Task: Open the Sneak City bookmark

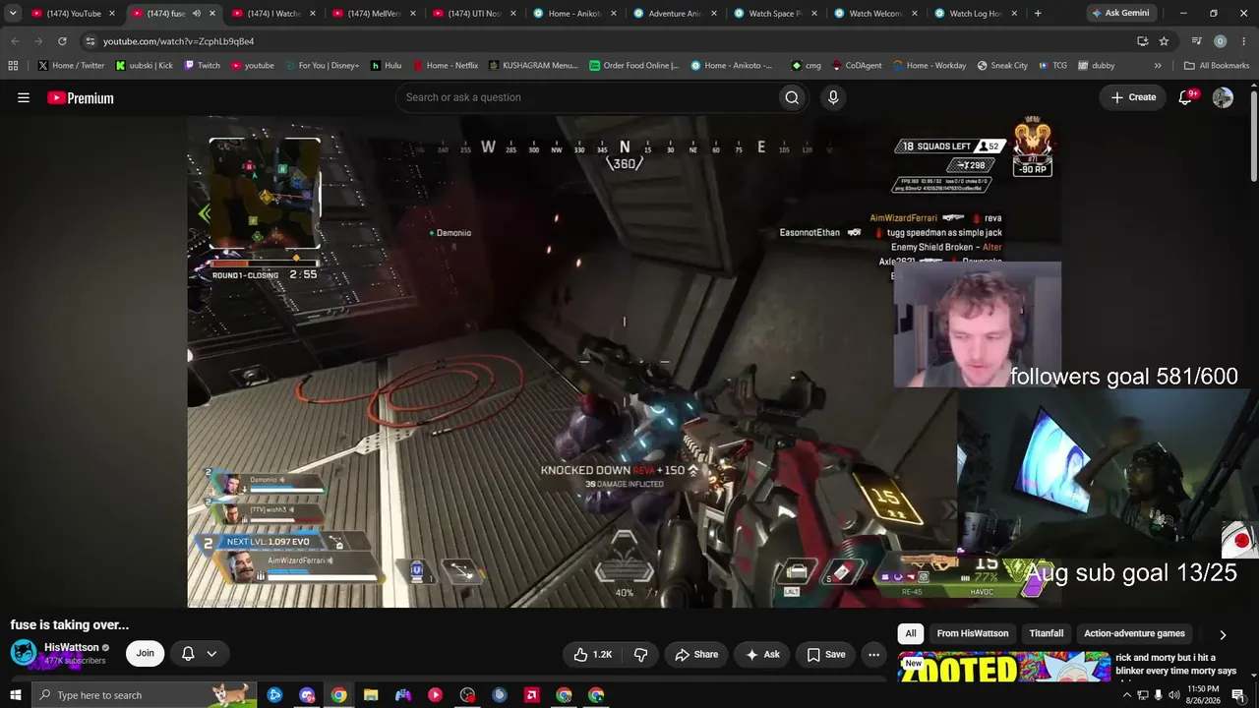Action: (1002, 66)
